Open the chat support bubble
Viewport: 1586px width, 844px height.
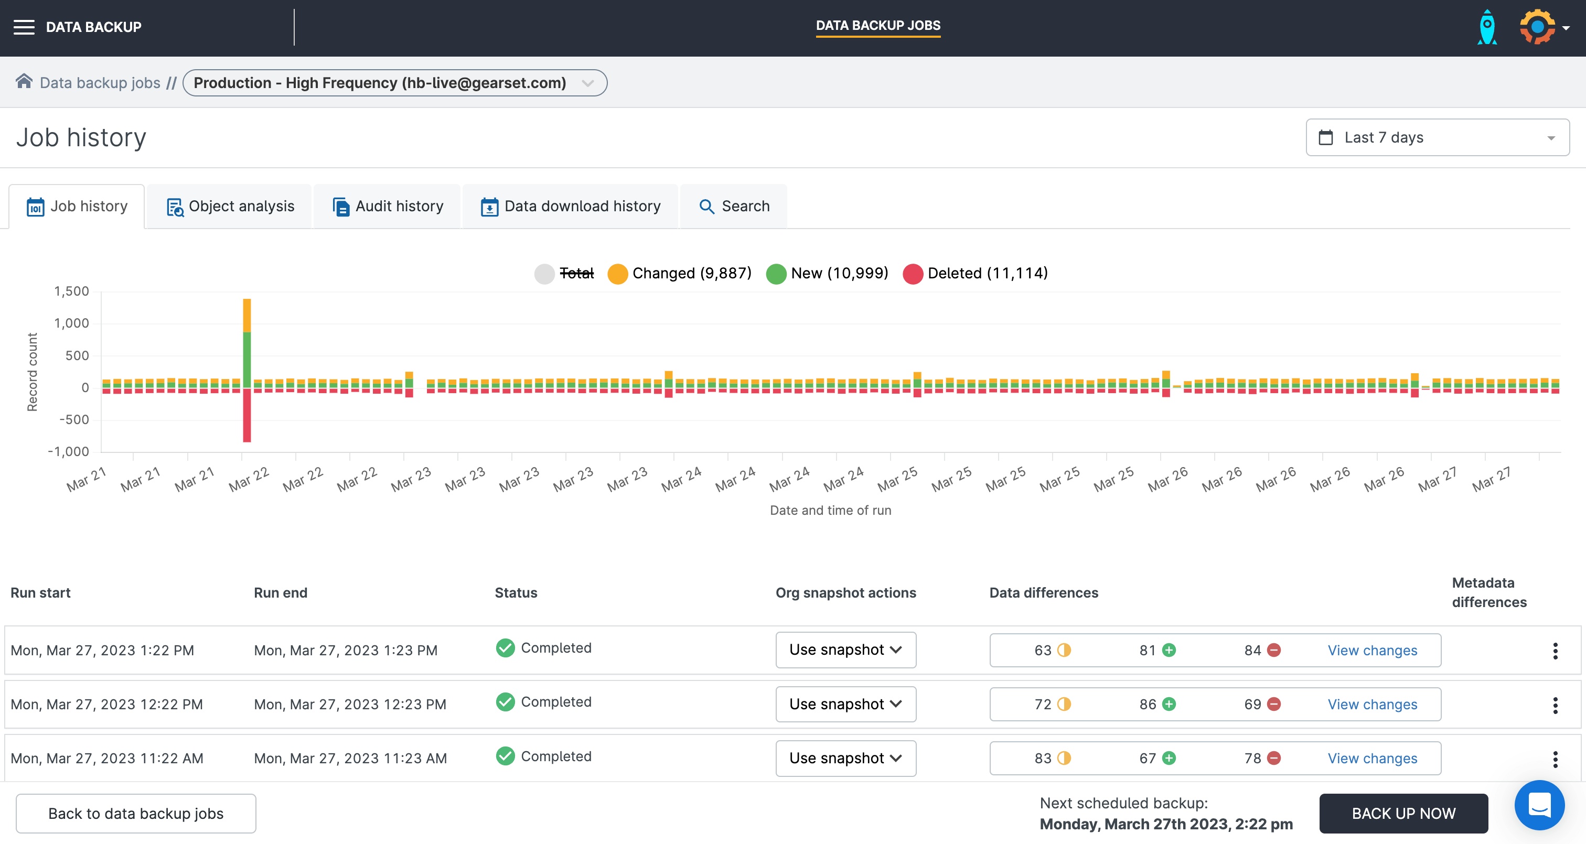coord(1539,805)
